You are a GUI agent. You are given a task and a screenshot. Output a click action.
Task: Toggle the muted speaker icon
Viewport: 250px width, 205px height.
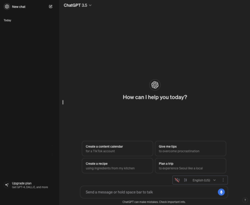click(177, 180)
